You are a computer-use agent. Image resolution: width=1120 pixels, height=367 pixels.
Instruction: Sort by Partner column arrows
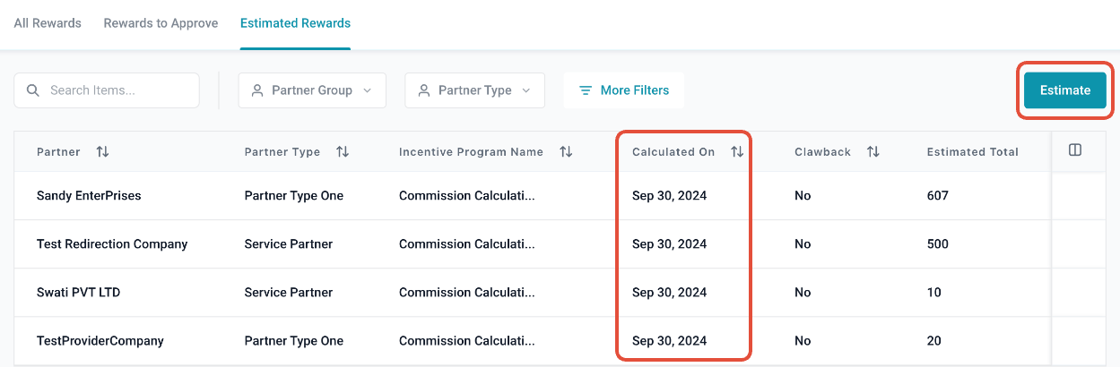[102, 152]
